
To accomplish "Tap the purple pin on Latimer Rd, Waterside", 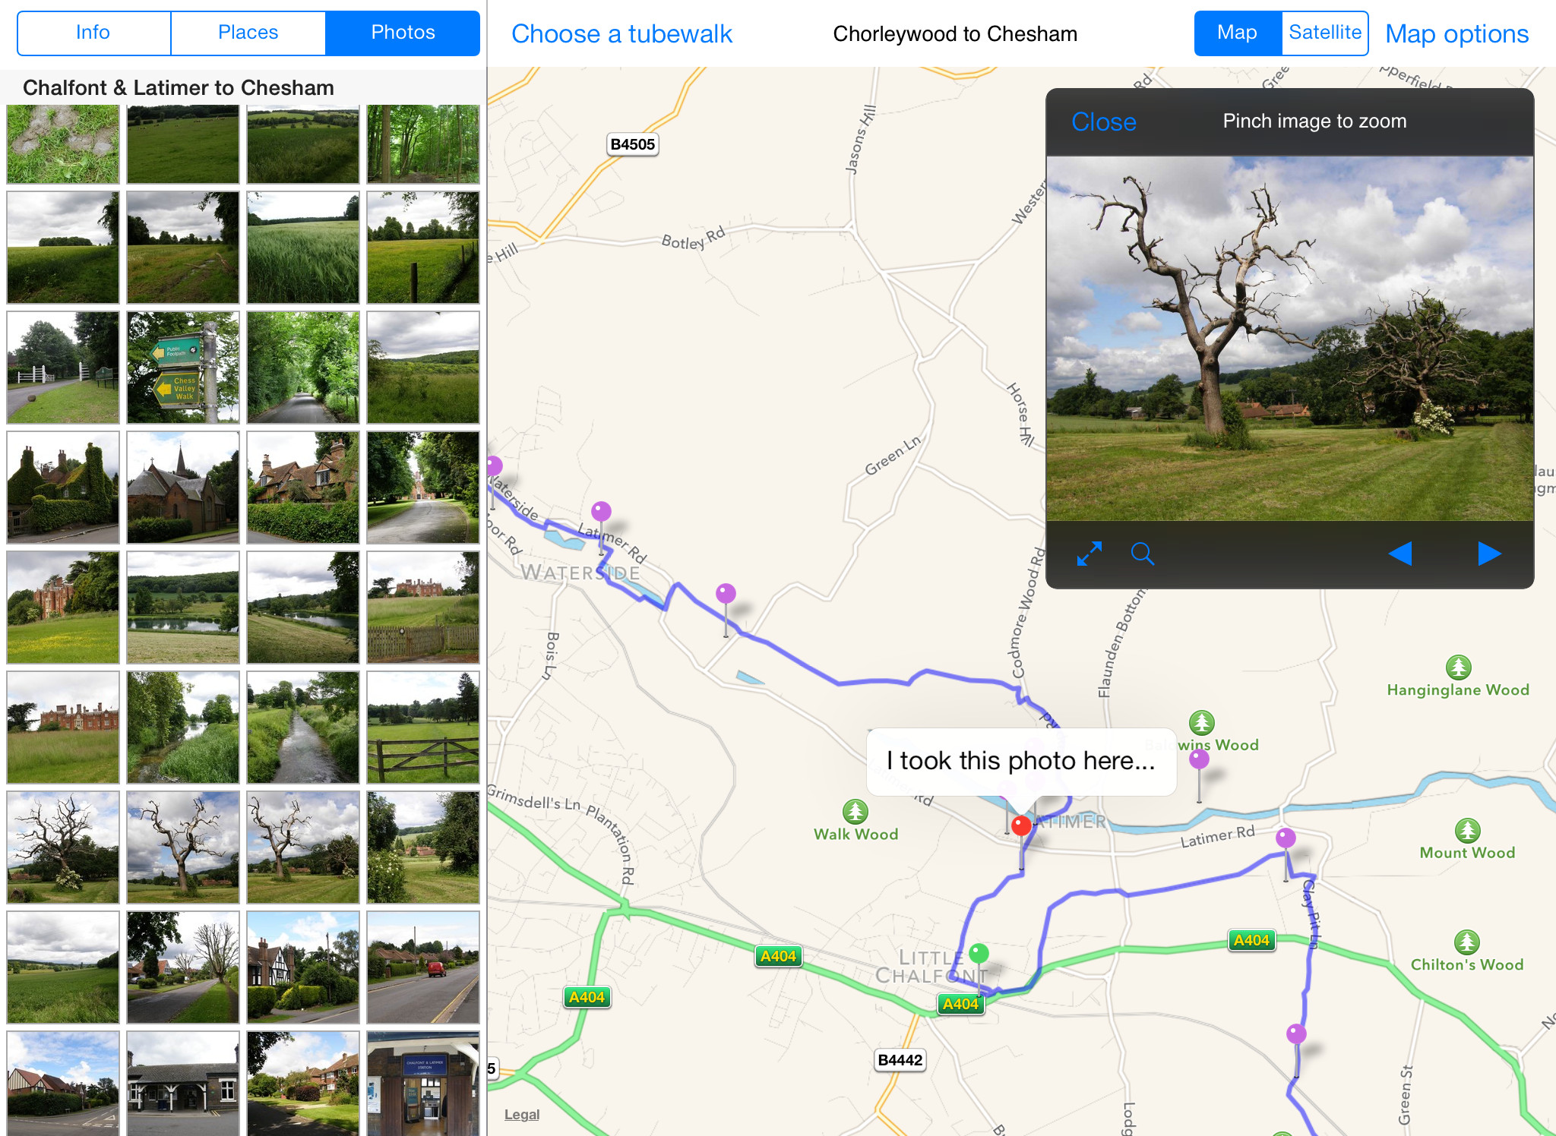I will (601, 511).
